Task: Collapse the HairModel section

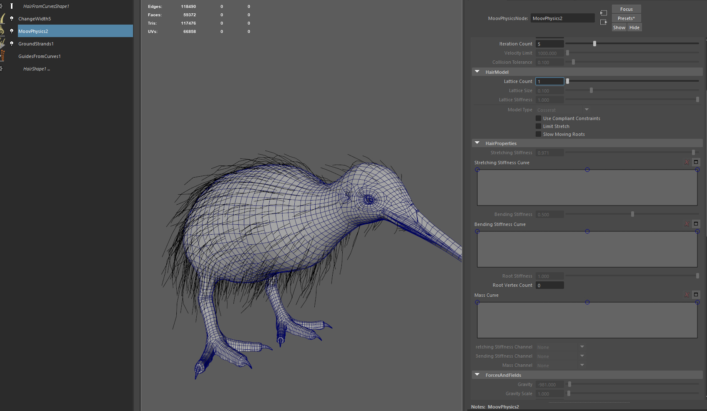Action: pyautogui.click(x=477, y=72)
